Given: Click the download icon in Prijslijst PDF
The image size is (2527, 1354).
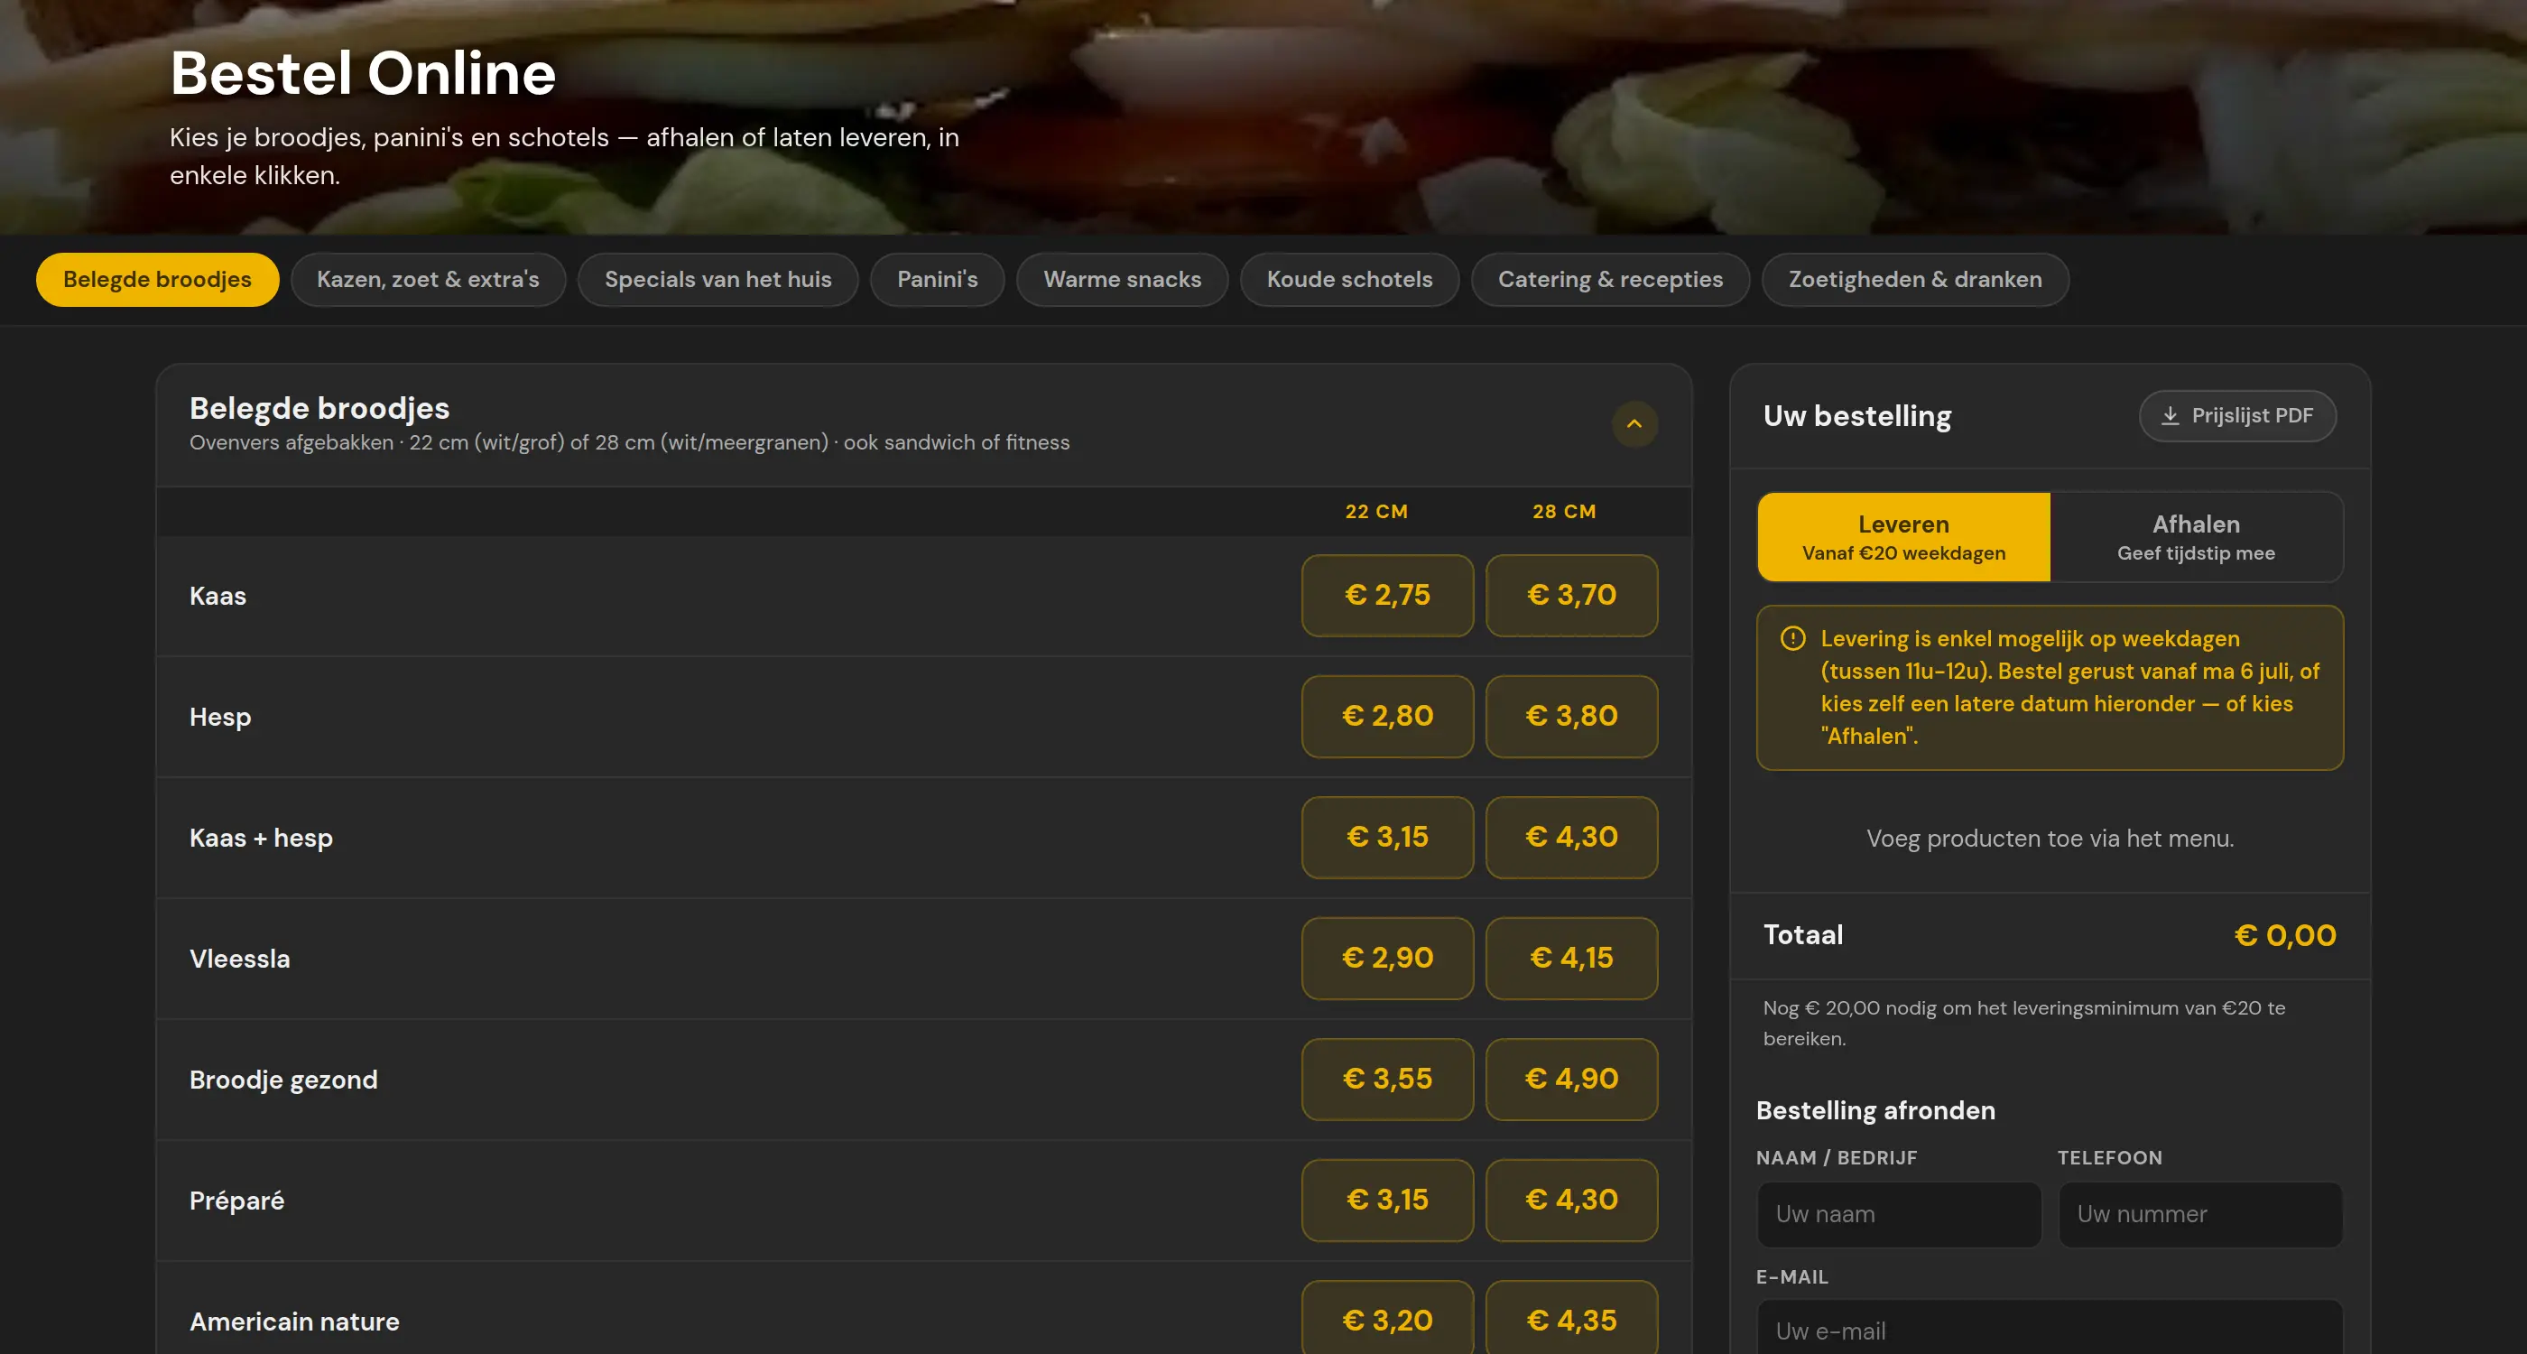Looking at the screenshot, I should pyautogui.click(x=2170, y=416).
